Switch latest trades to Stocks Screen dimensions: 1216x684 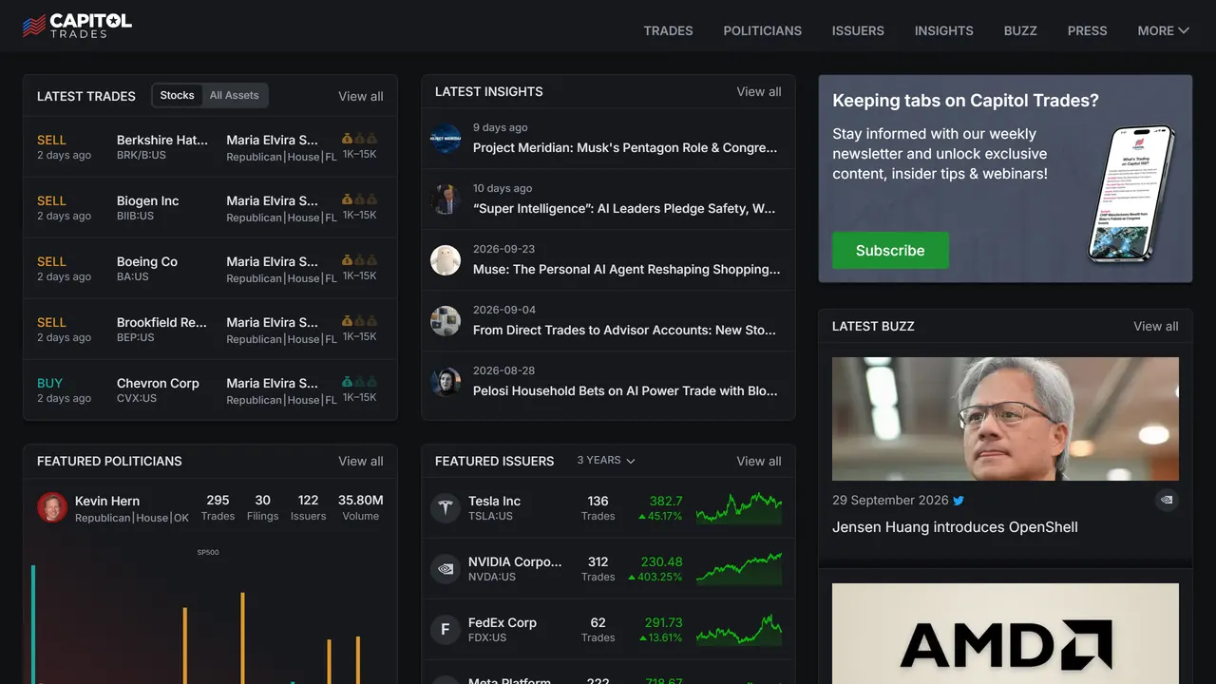pos(177,95)
